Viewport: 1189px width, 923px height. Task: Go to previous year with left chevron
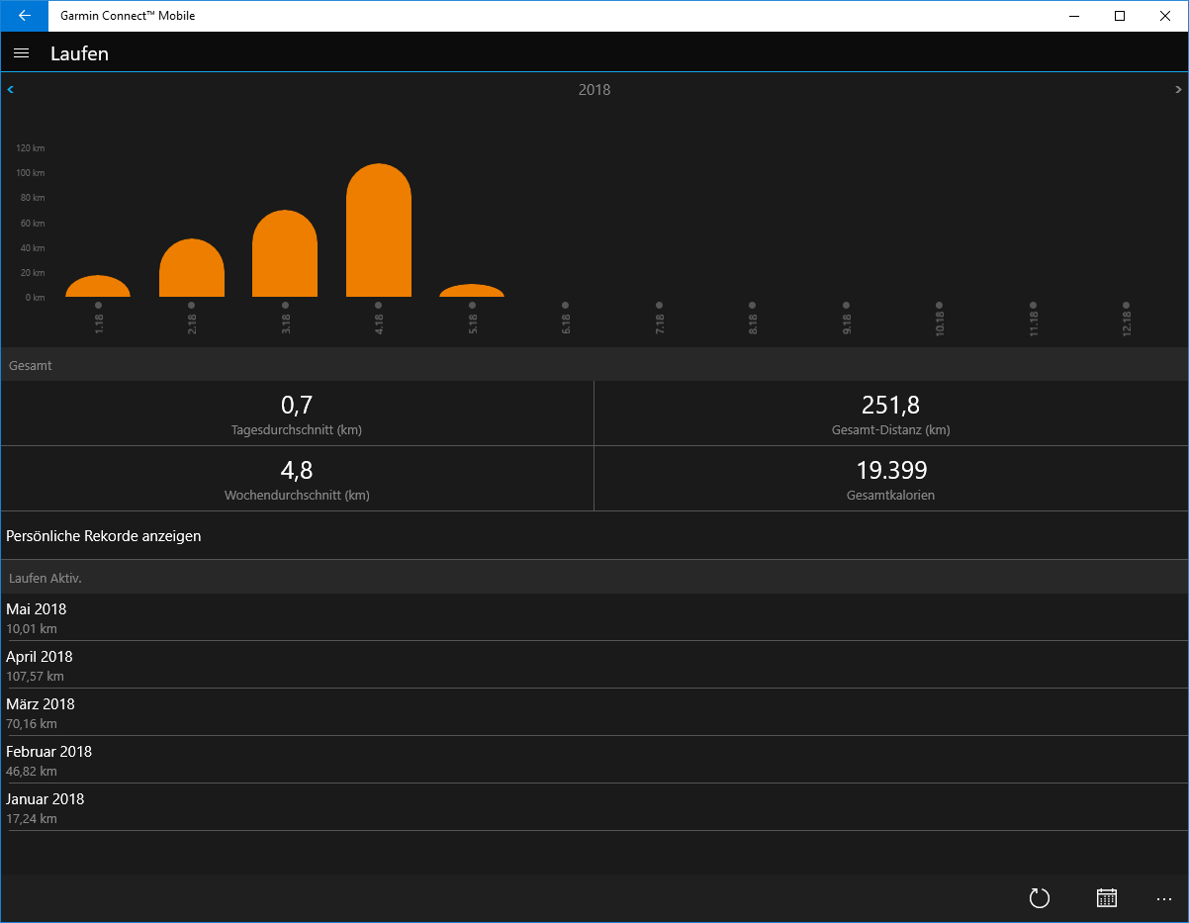tap(10, 89)
